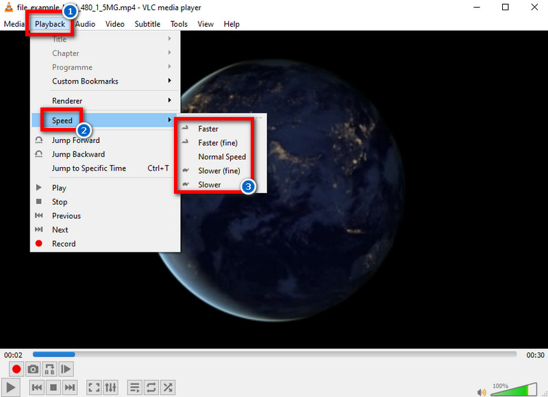Choose Stop in the Playback menu
The image size is (548, 397).
[105, 201]
